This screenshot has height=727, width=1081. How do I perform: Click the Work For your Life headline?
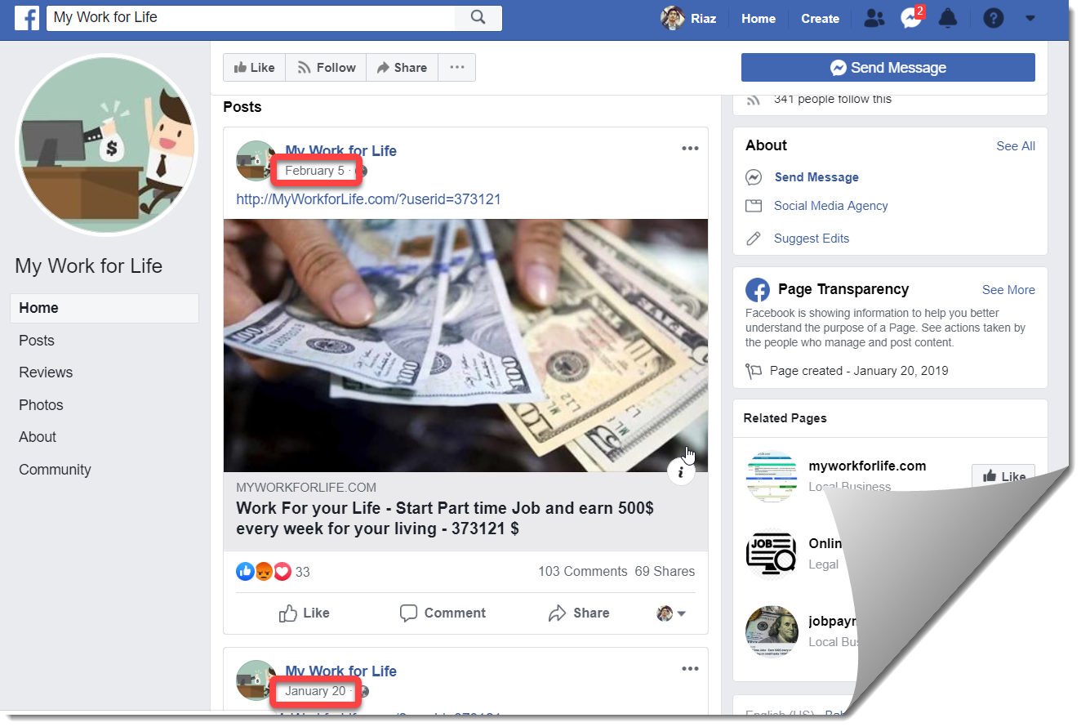(445, 518)
